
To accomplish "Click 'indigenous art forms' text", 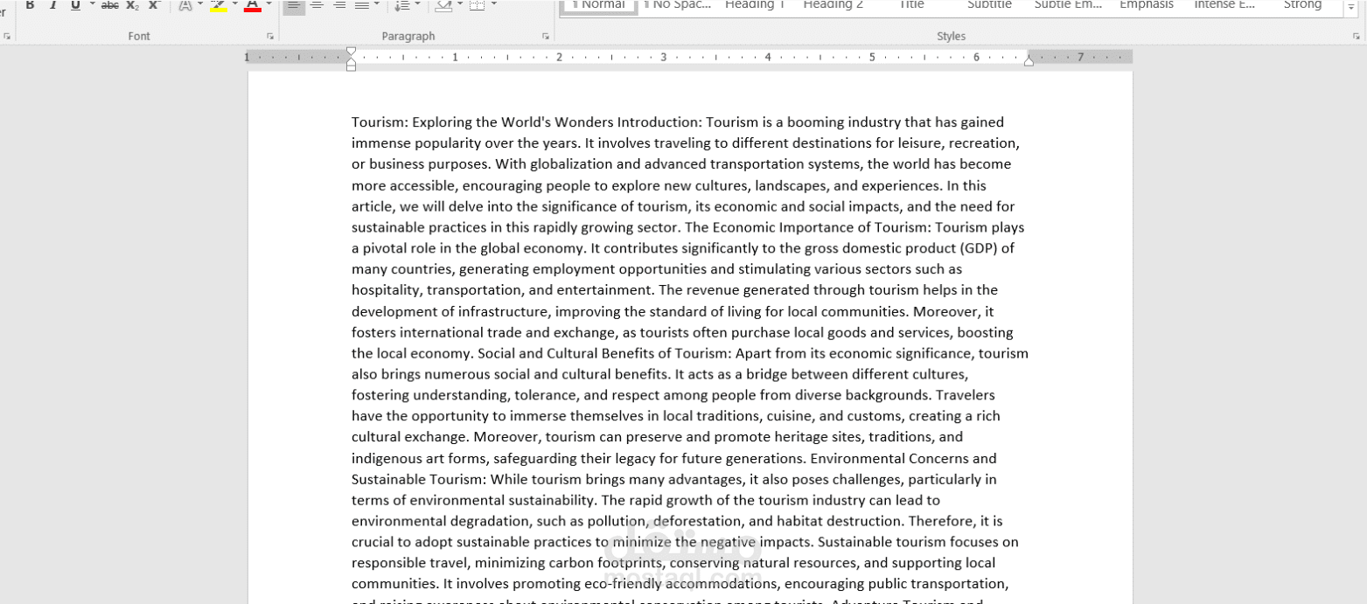I will pos(421,459).
